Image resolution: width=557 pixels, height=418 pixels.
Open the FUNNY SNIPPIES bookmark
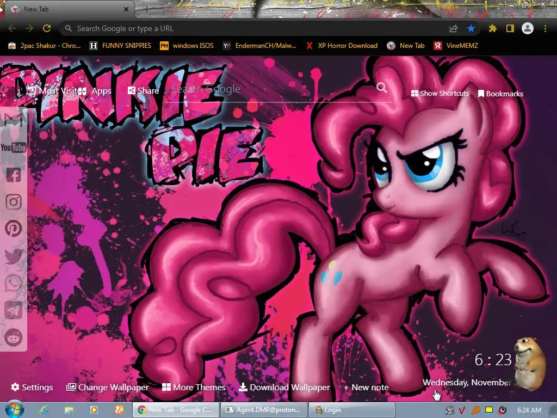120,46
